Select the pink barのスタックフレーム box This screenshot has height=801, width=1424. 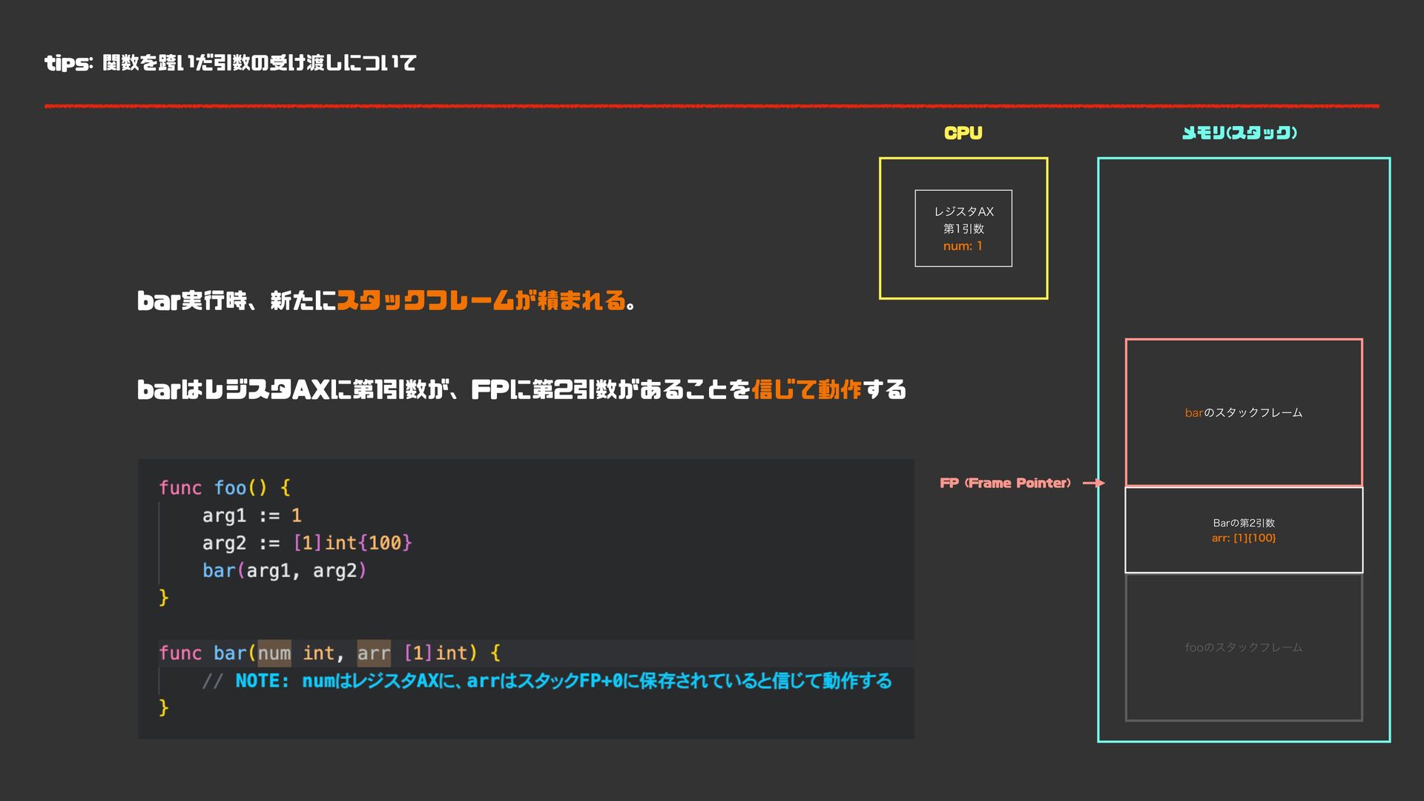[1243, 412]
